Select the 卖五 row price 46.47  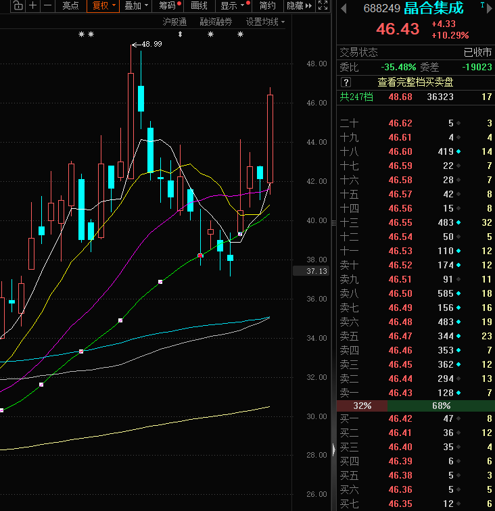point(400,337)
